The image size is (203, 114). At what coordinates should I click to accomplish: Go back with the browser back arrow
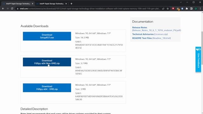tap(3, 9)
